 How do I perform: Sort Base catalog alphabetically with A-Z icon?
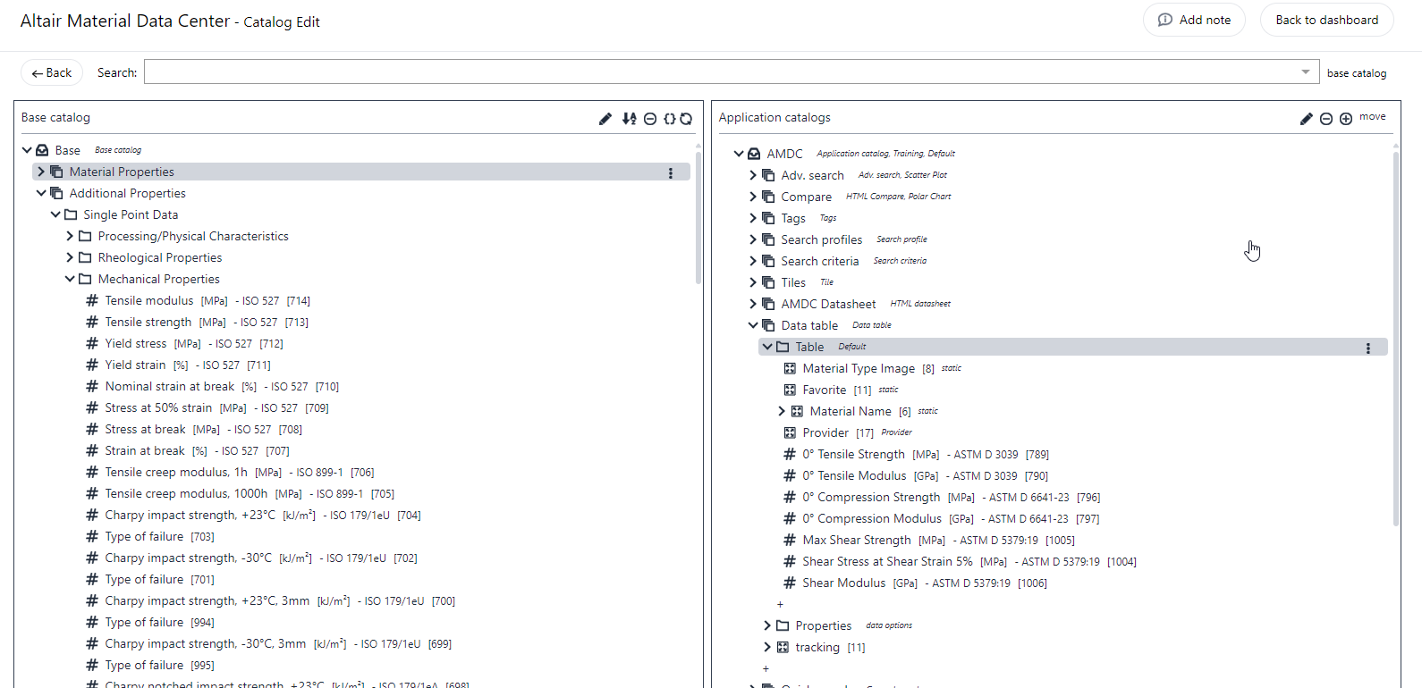click(x=630, y=119)
